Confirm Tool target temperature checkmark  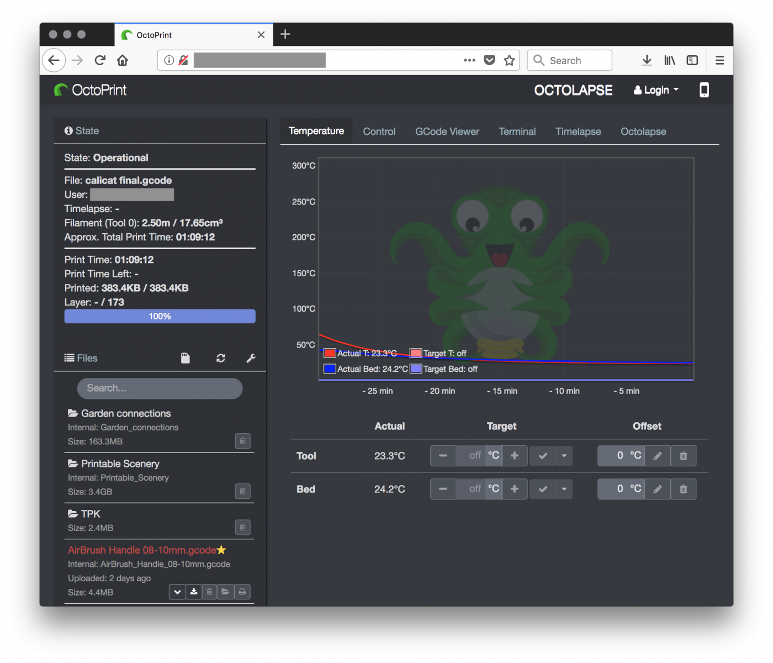(x=543, y=456)
